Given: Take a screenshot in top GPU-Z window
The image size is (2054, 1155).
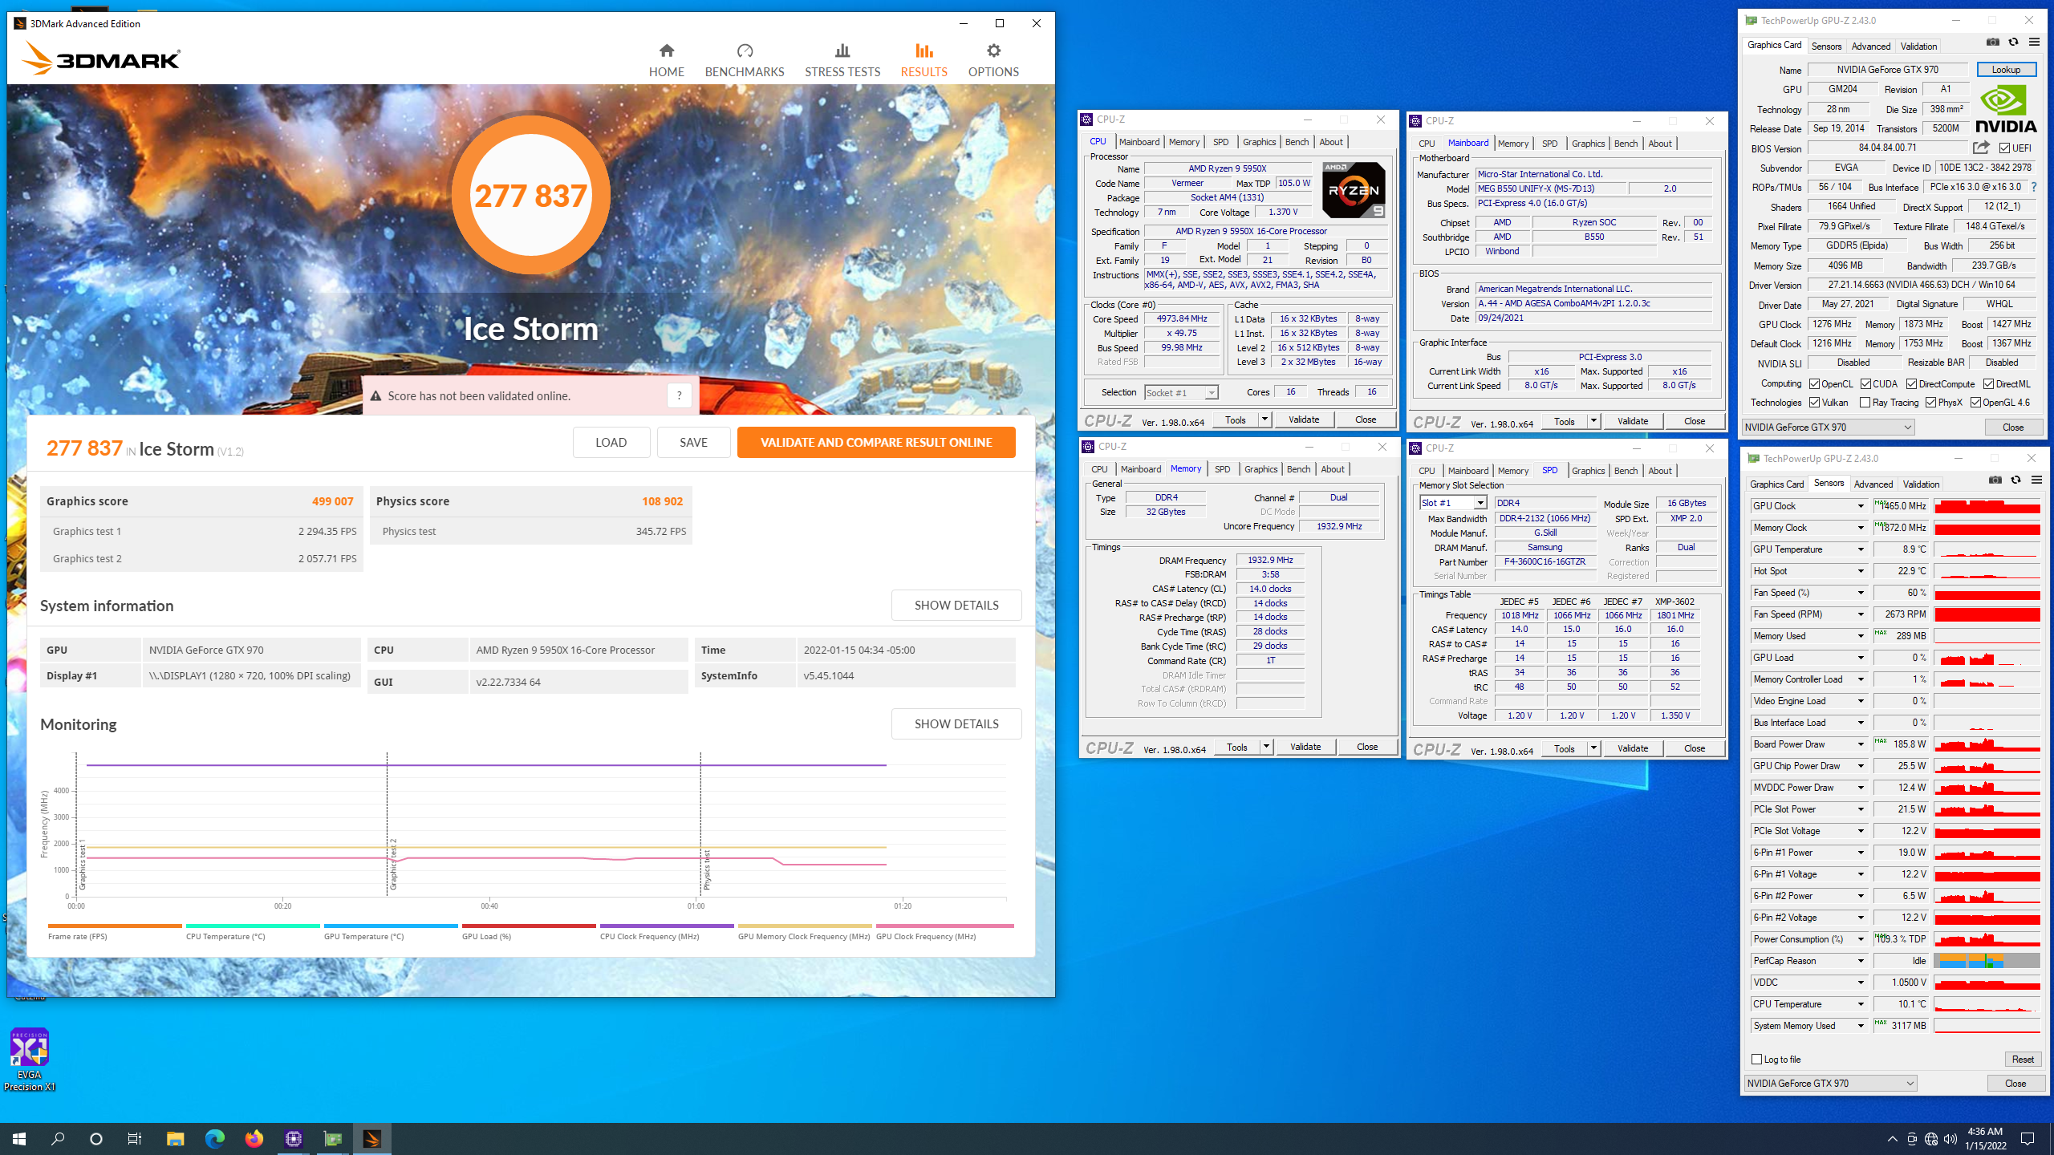Looking at the screenshot, I should tap(1992, 43).
